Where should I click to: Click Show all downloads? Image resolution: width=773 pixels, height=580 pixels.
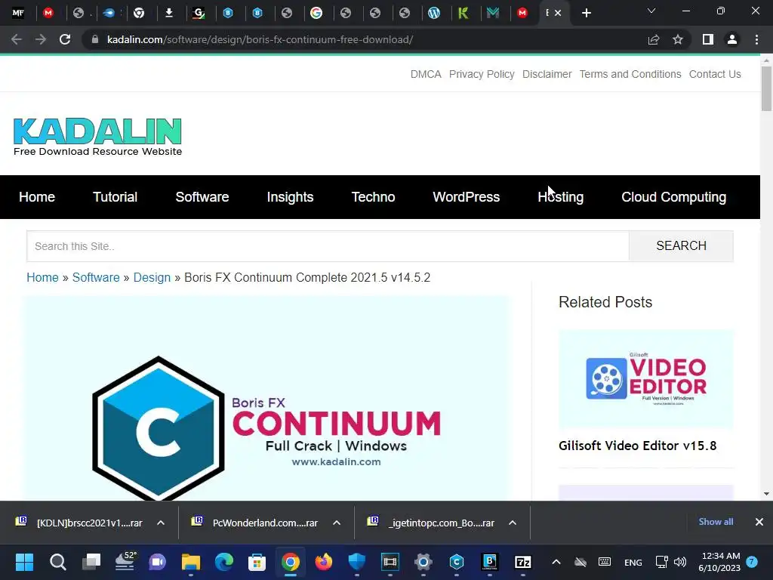(716, 522)
